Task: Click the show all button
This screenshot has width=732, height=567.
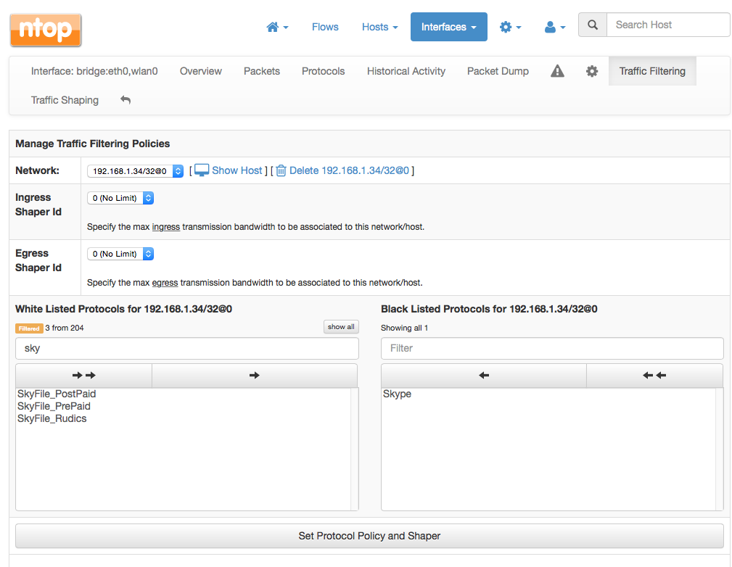Action: point(341,327)
